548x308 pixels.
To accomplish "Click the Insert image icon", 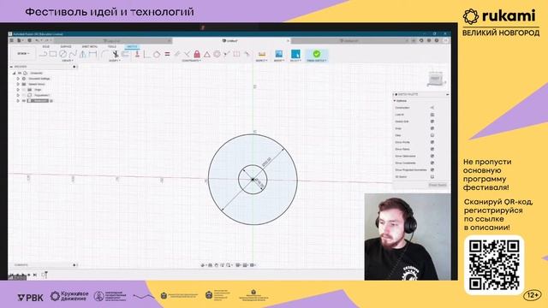I will [278, 54].
